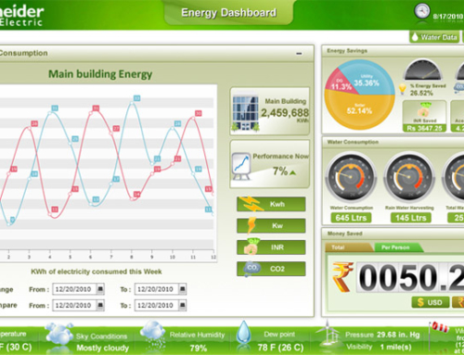Click the Rain Water Harvesting dial gauge
This screenshot has width=464, height=355.
point(409,177)
